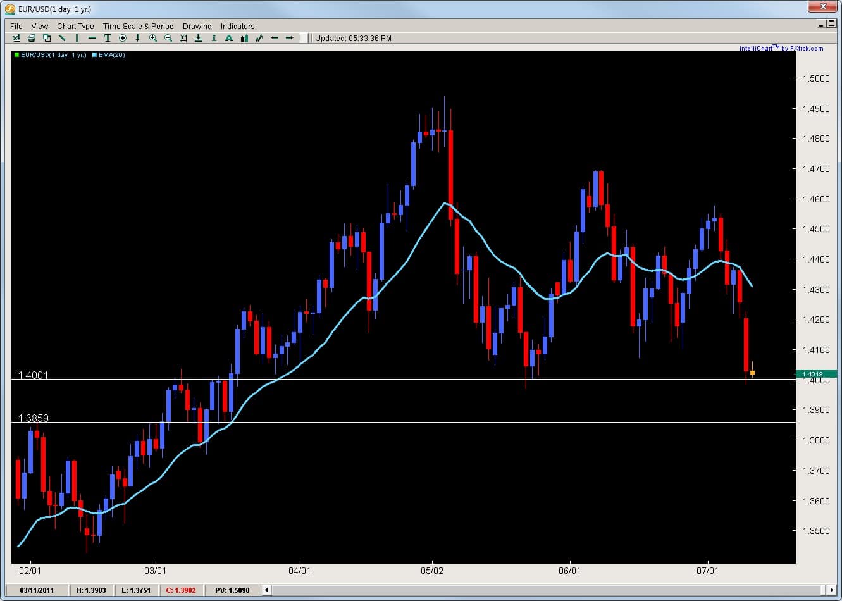
Task: Select the horizontal line drawing tool
Action: 92,38
